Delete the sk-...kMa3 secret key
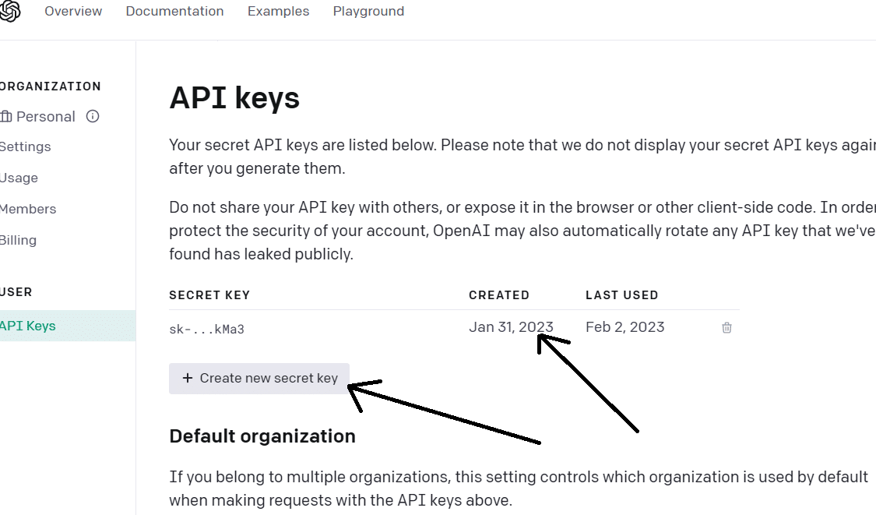The image size is (876, 515). point(726,328)
